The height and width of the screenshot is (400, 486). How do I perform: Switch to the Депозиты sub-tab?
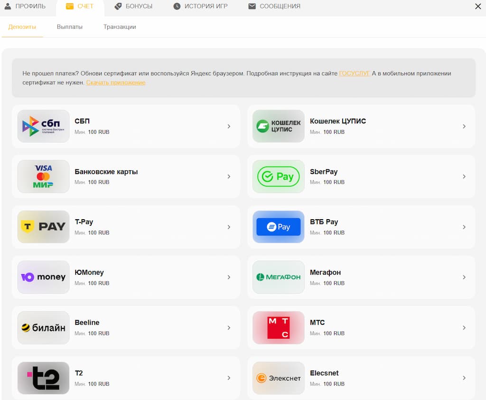[x=22, y=27]
